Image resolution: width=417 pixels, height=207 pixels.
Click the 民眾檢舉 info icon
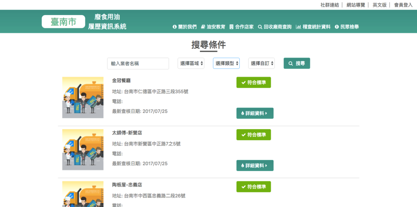point(337,27)
